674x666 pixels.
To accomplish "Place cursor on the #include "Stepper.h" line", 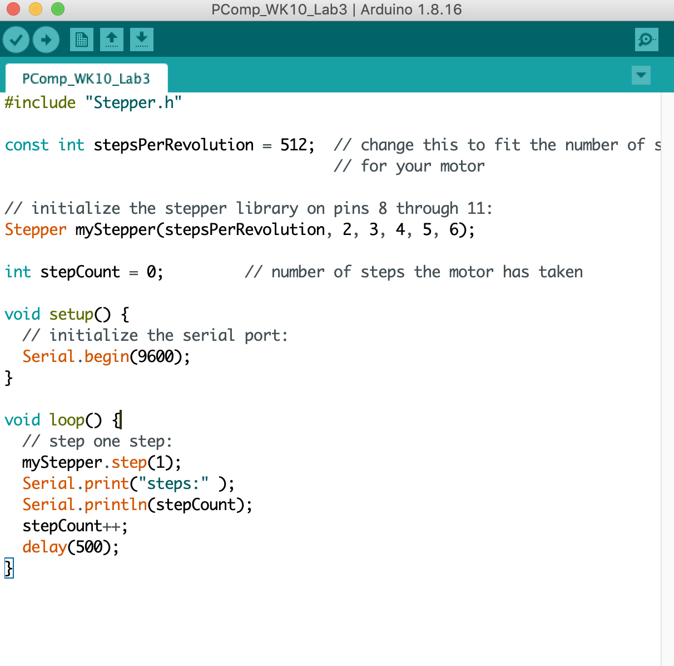I will tap(93, 102).
